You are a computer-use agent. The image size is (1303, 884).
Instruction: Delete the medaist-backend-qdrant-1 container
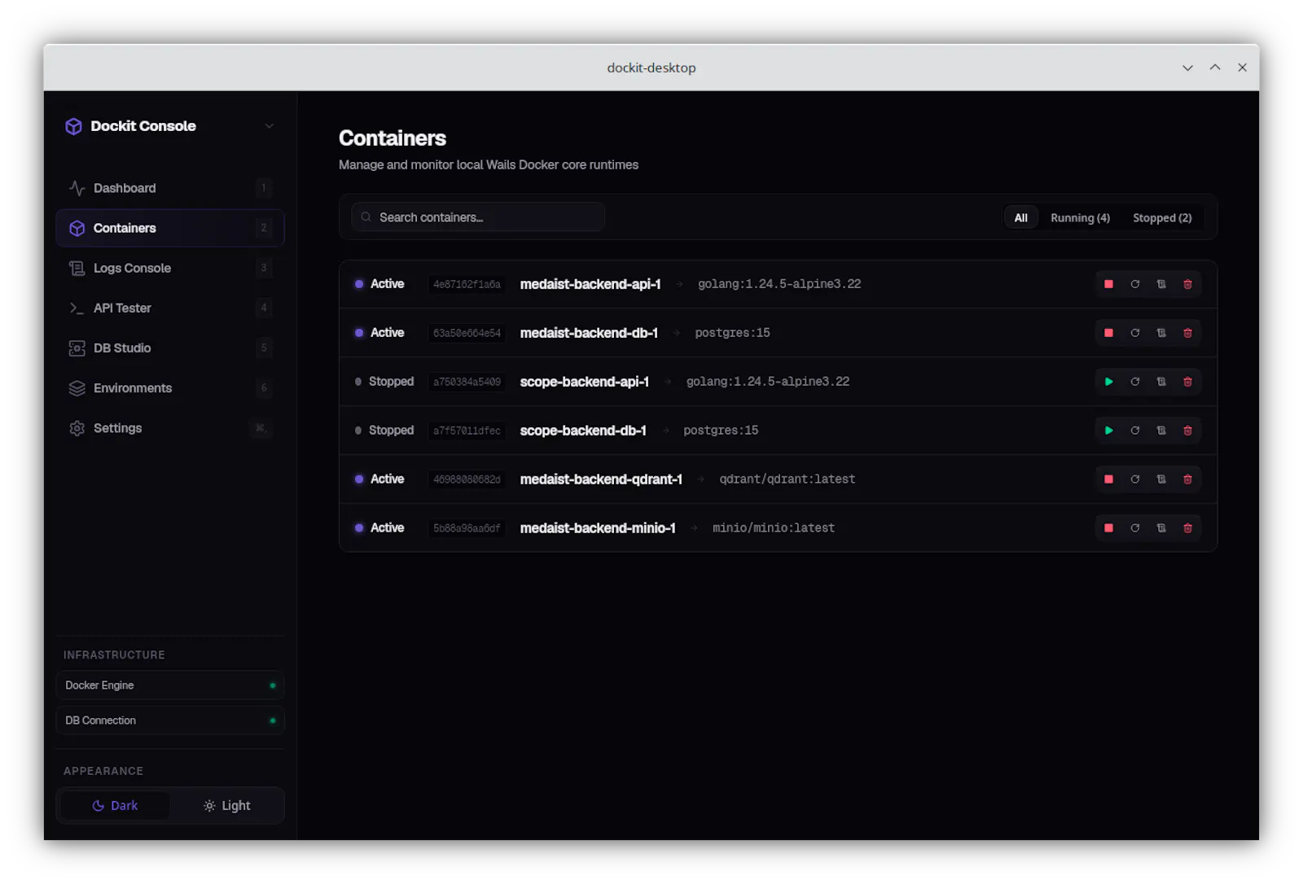point(1187,479)
